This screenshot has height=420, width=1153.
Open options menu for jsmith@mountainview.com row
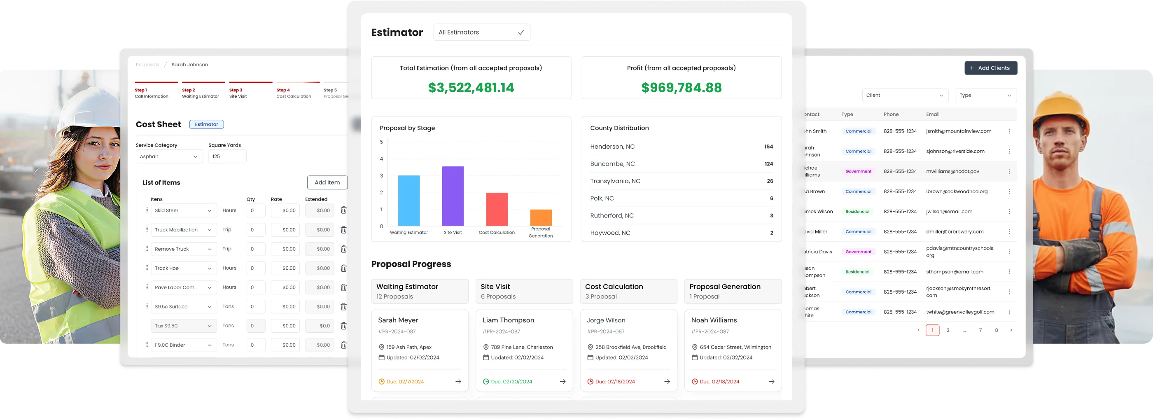point(1009,131)
